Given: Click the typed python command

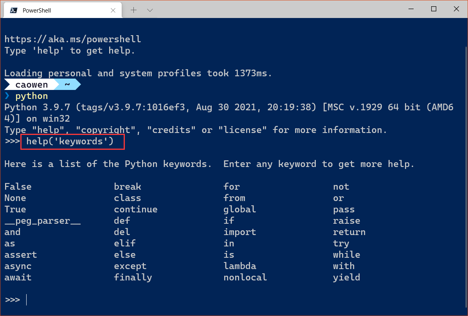Looking at the screenshot, I should [x=32, y=96].
